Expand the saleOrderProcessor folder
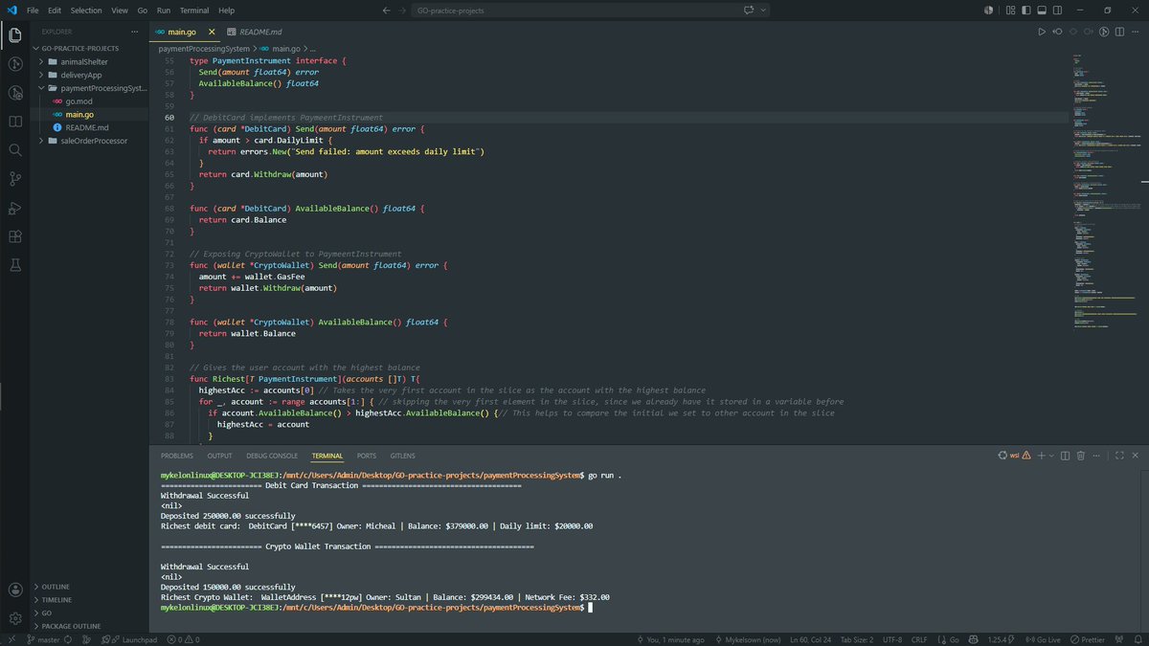This screenshot has height=646, width=1149. pyautogui.click(x=91, y=141)
